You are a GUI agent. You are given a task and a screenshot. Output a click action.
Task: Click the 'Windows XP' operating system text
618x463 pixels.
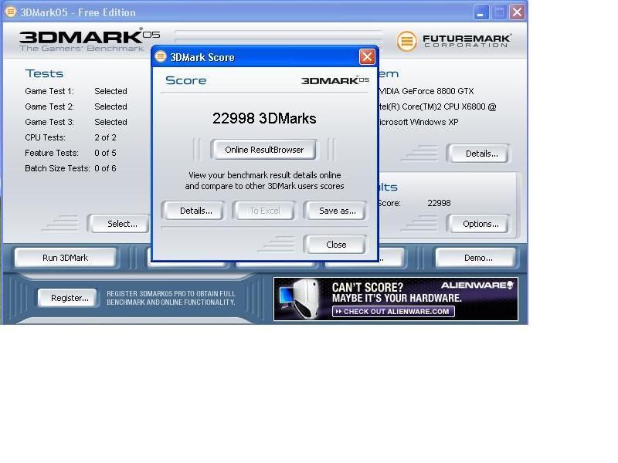434,122
